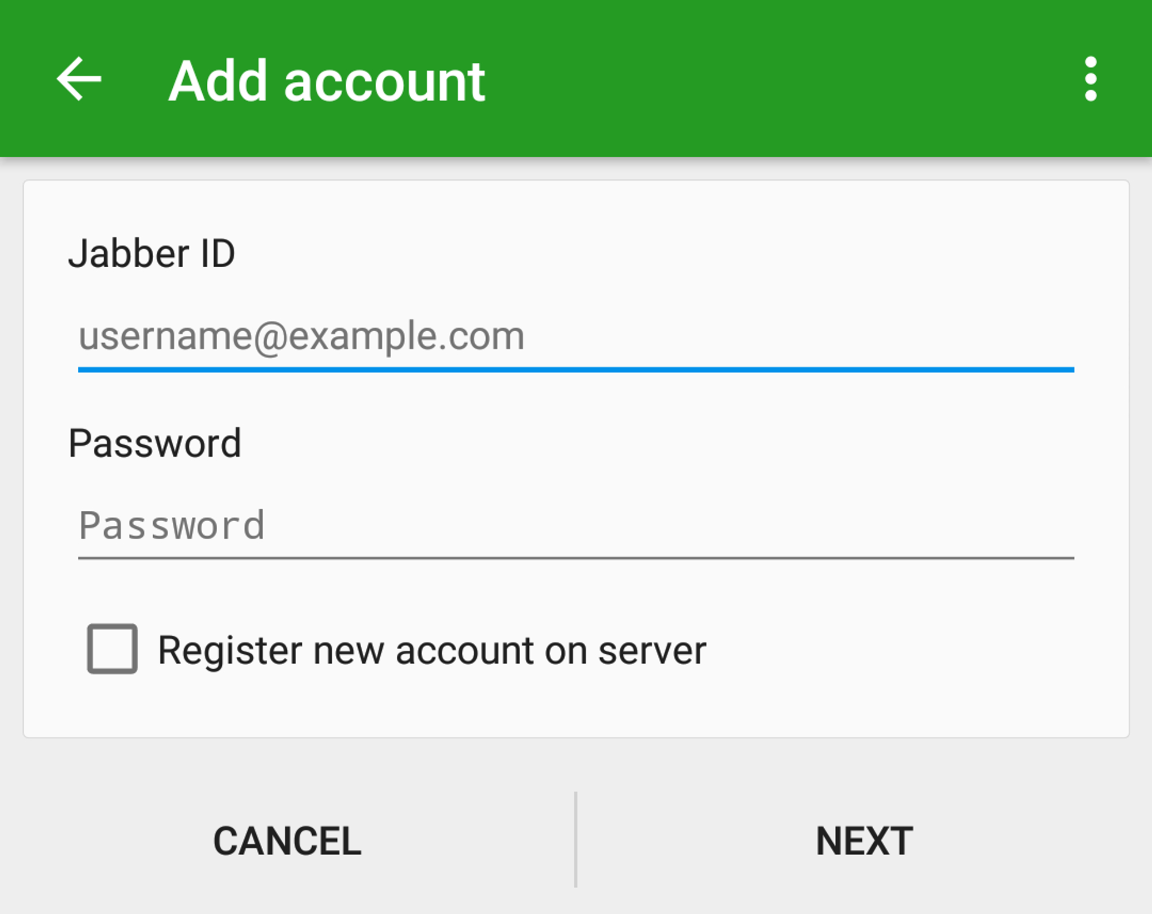Enable the Register new account checkbox
Viewport: 1152px width, 914px height.
point(112,648)
